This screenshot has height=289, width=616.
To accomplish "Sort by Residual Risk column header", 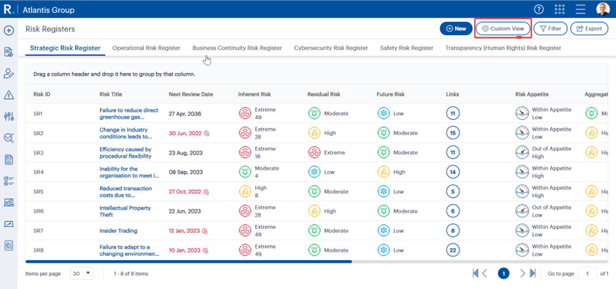I will tap(324, 94).
